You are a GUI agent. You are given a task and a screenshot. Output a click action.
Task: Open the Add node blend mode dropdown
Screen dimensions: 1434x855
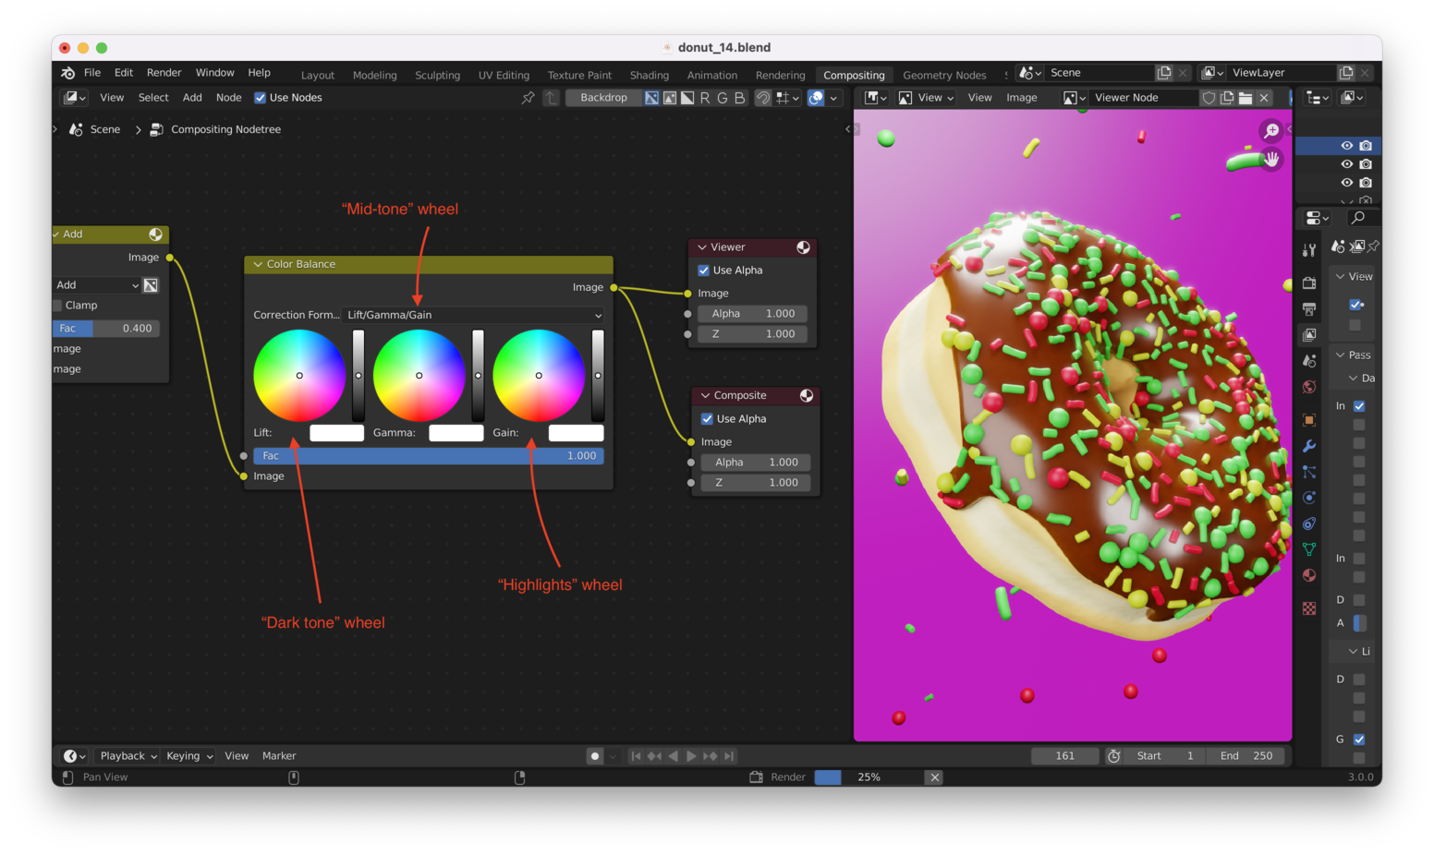click(x=95, y=284)
